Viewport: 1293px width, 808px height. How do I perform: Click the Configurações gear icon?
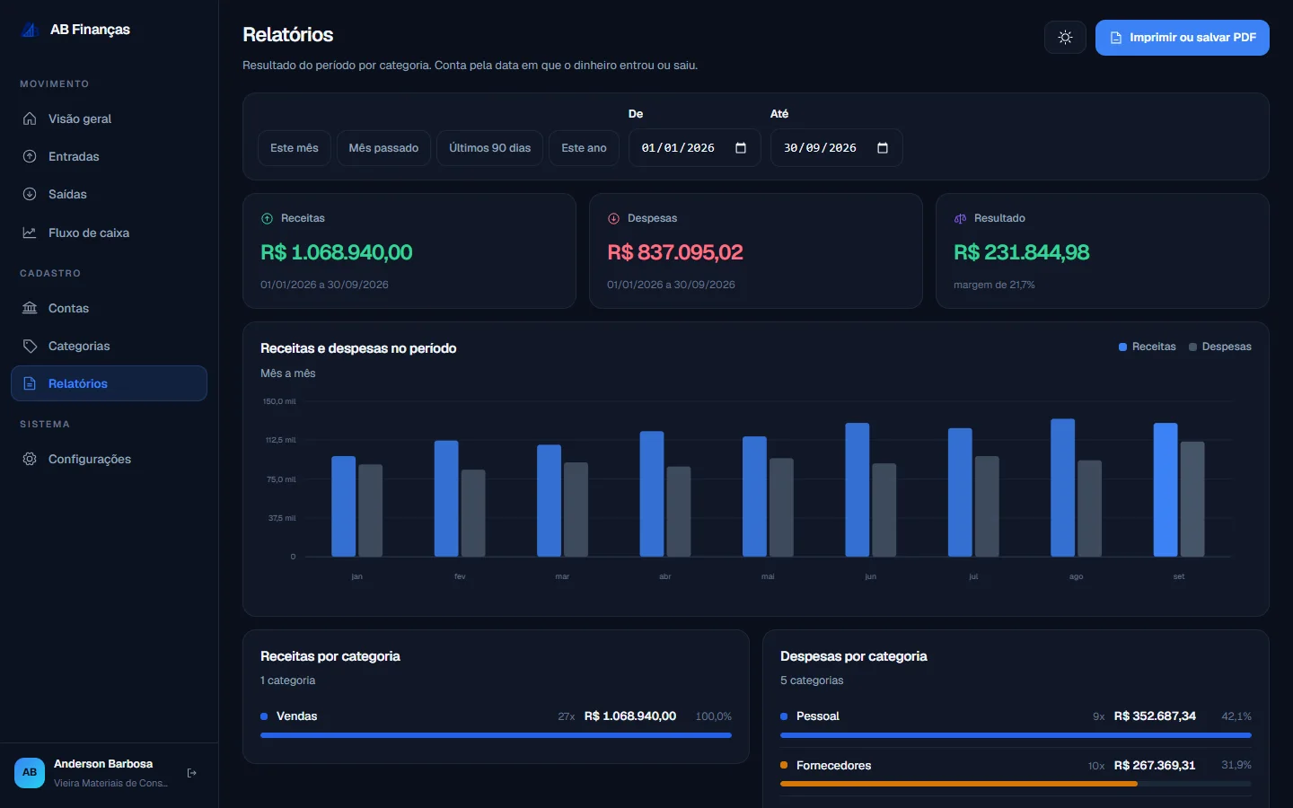pos(30,459)
